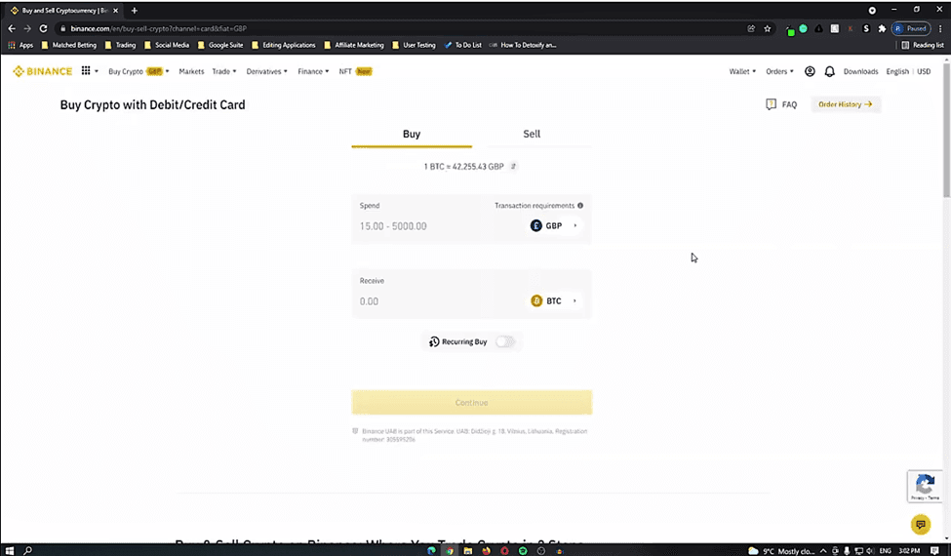951x556 pixels.
Task: Open the Apps bookmarks shortcut
Action: pos(20,45)
